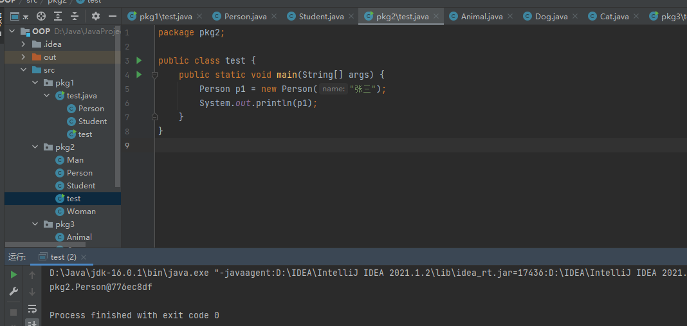Click the line number 5 in the gutter

[x=127, y=89]
